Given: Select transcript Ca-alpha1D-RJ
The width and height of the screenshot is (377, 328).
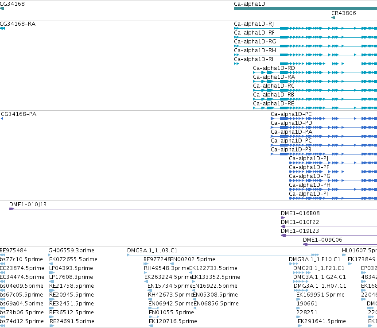Looking at the screenshot, I should click(x=305, y=28).
